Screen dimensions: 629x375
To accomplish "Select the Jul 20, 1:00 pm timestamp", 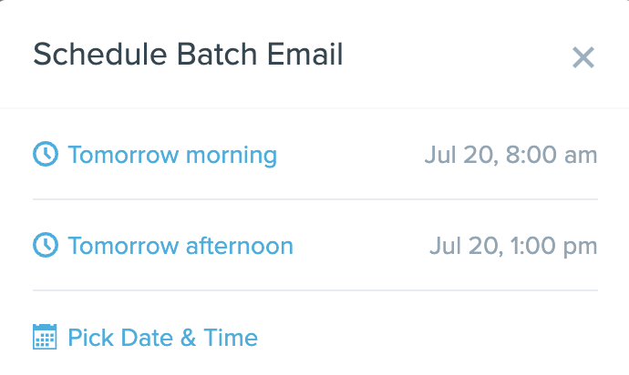I will (x=513, y=246).
